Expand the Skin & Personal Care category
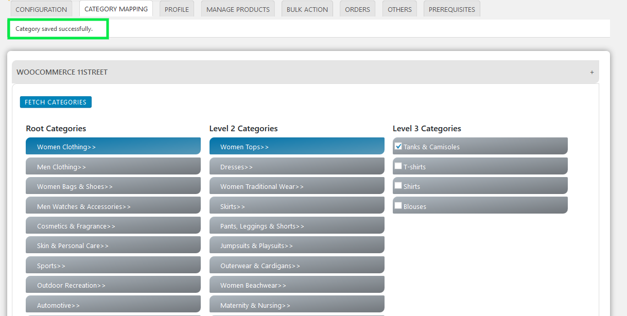627x316 pixels. tap(113, 245)
